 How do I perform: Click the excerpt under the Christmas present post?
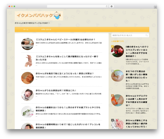[137, 61]
